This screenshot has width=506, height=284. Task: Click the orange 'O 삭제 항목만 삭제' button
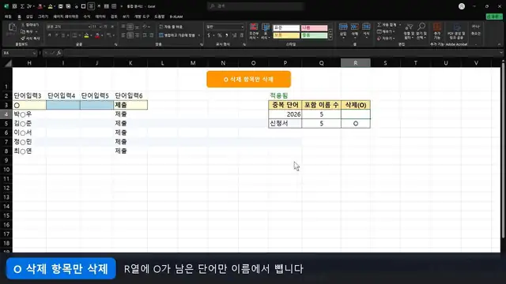[x=248, y=79]
